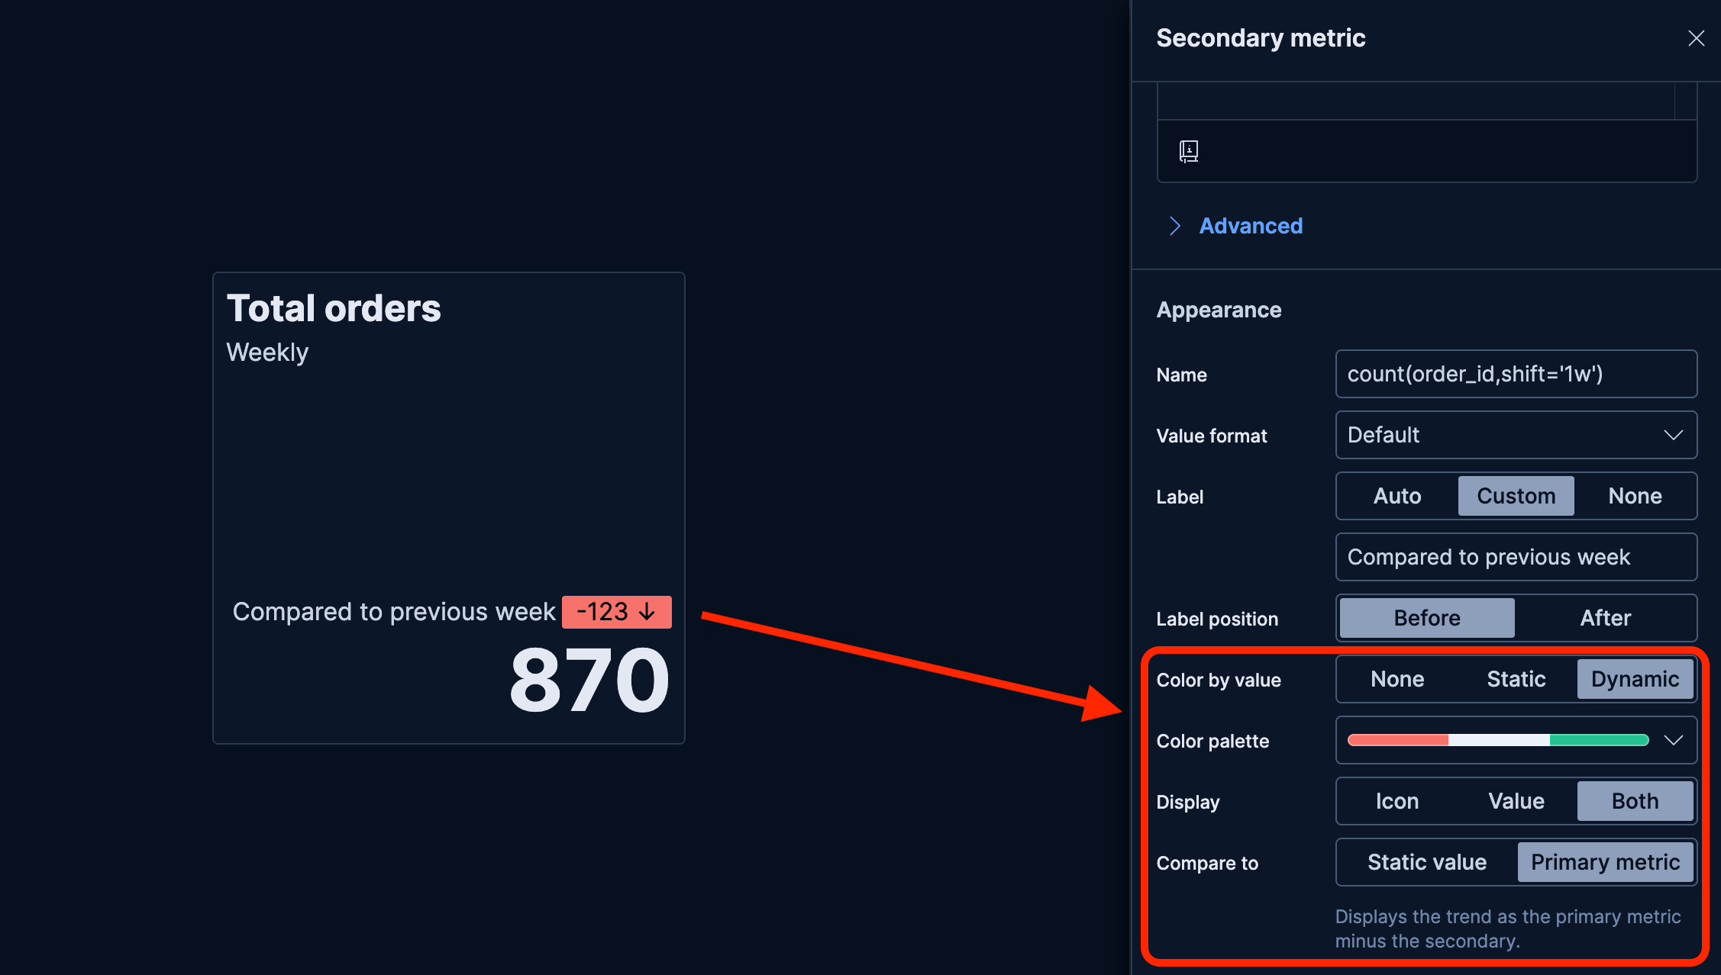
Task: Expand the Advanced section
Action: pos(1250,225)
